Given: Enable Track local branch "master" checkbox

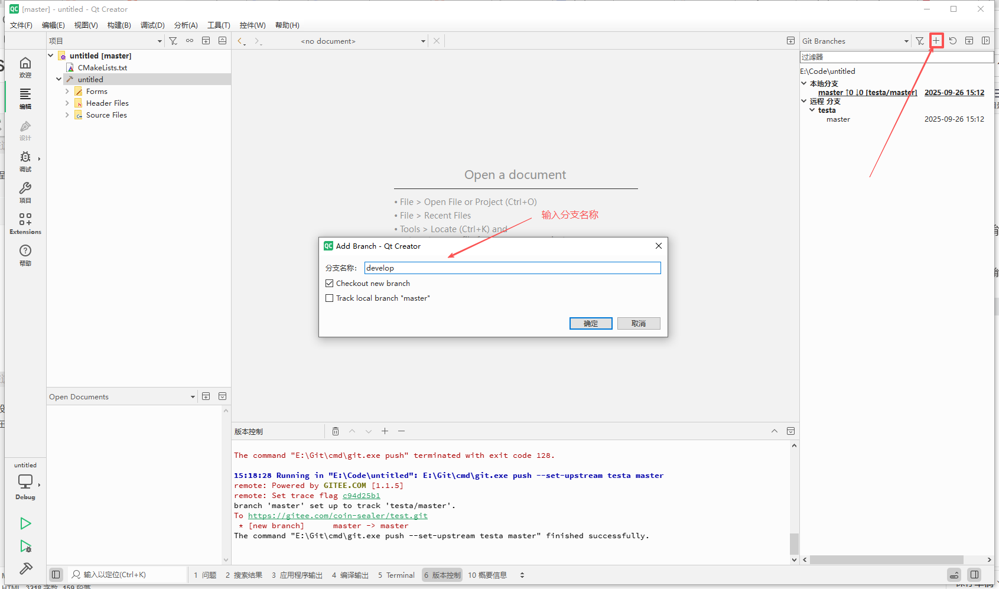Looking at the screenshot, I should 330,298.
